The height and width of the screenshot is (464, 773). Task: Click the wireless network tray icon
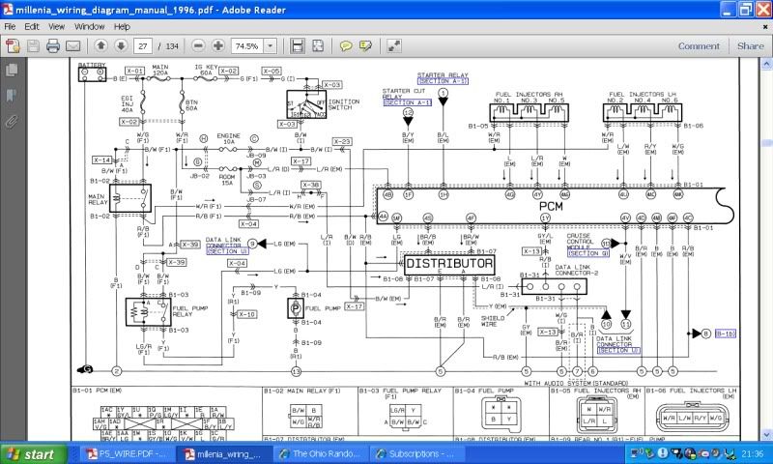(635, 453)
